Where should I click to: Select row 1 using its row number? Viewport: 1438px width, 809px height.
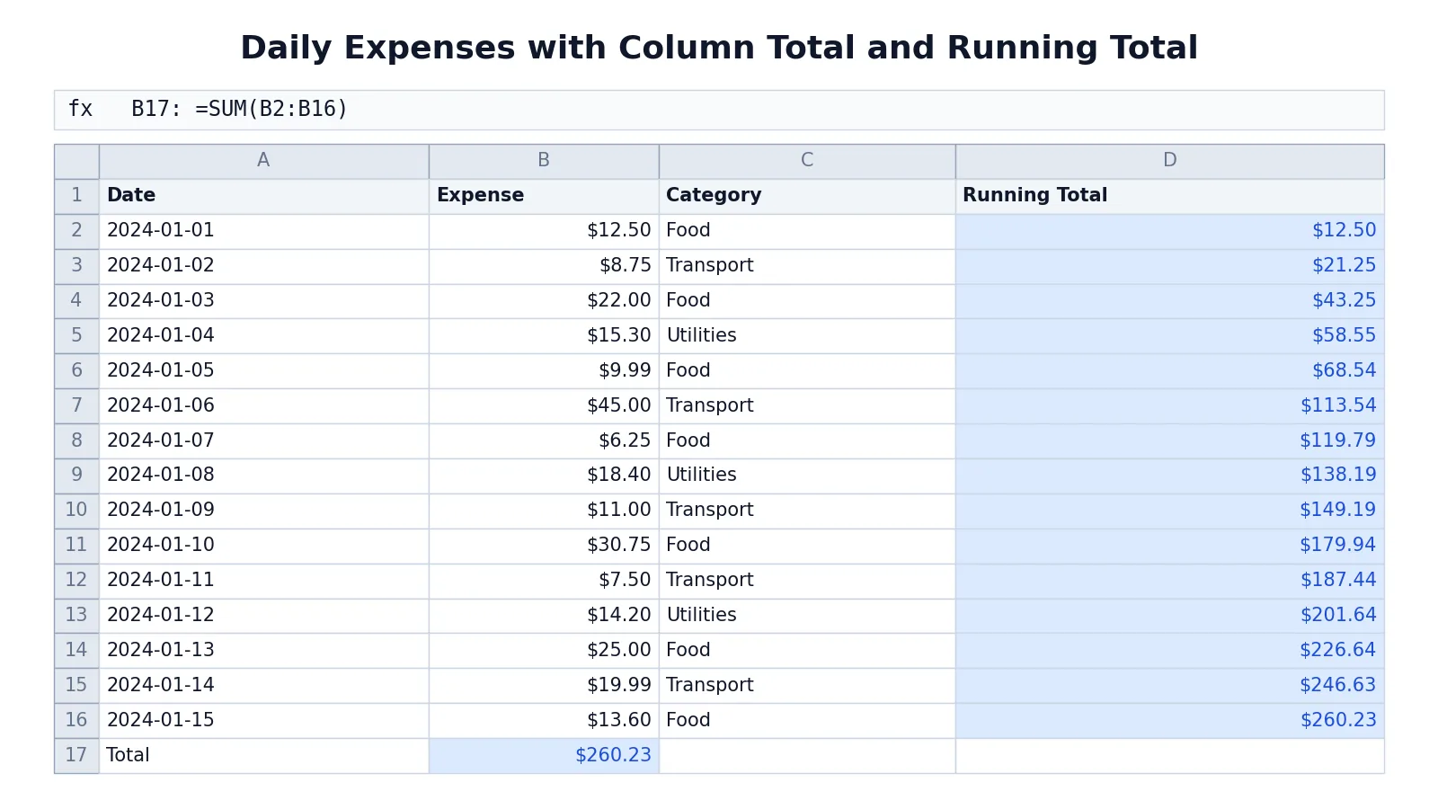tap(76, 196)
